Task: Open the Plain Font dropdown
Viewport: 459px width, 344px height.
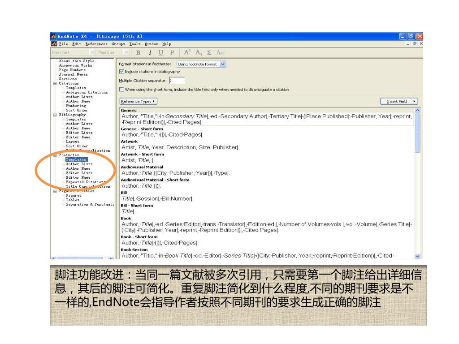Action: point(92,52)
